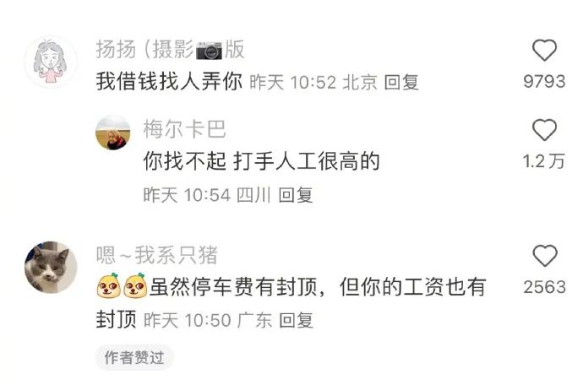The image size is (583, 385).
Task: Open the gray cat avatar profile
Action: [x=51, y=267]
